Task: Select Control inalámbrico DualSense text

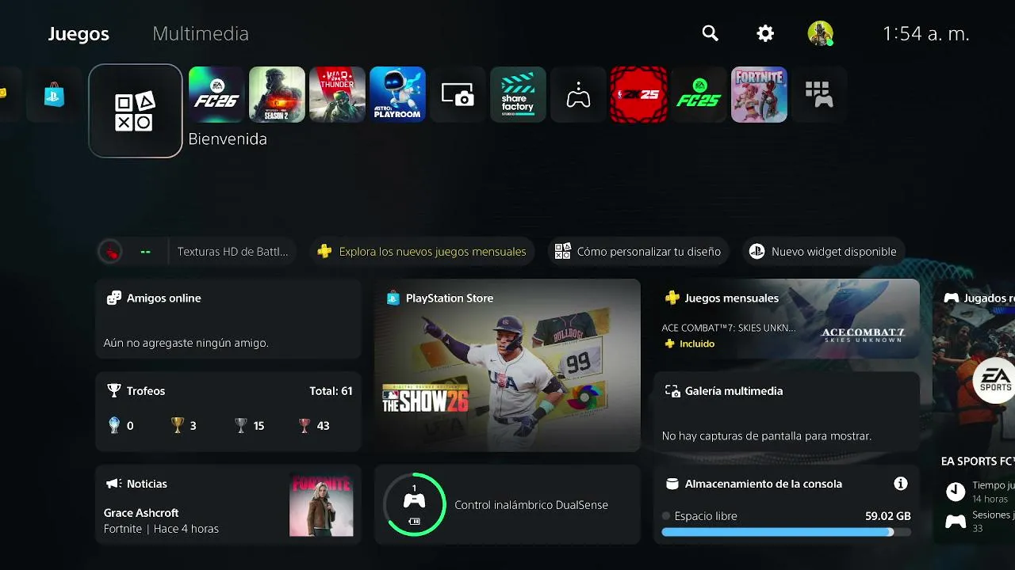Action: coord(531,505)
